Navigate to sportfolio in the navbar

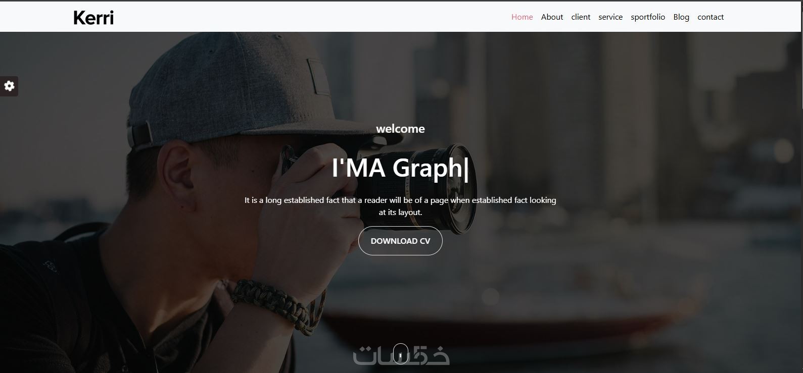[648, 17]
